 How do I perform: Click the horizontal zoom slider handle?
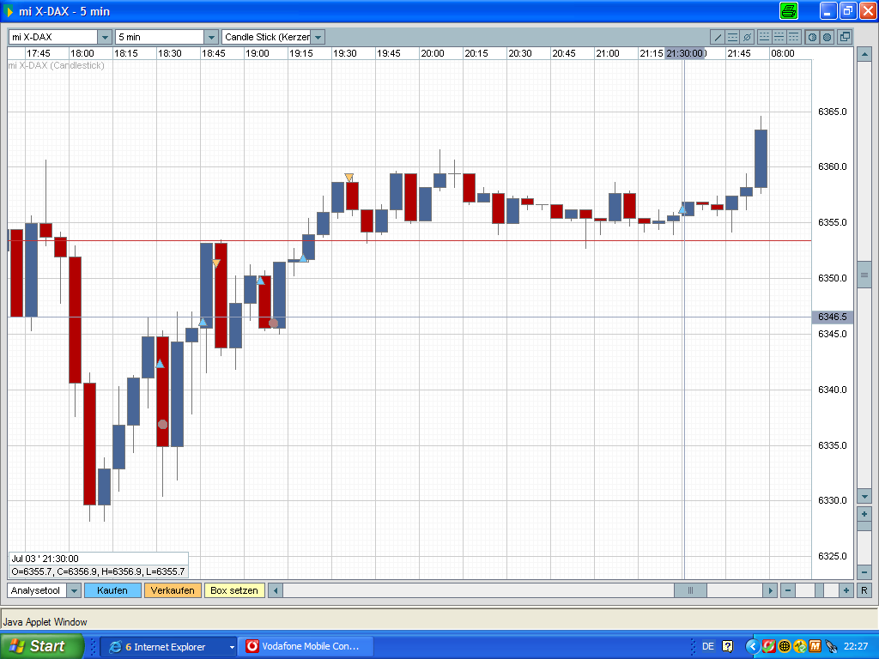pos(819,590)
